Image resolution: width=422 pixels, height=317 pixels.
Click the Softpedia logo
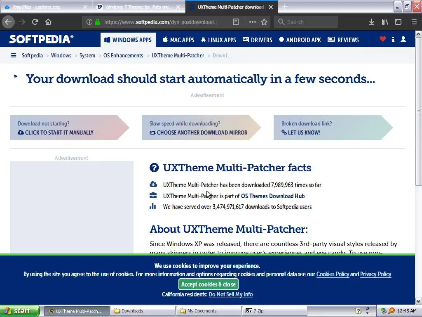42,39
